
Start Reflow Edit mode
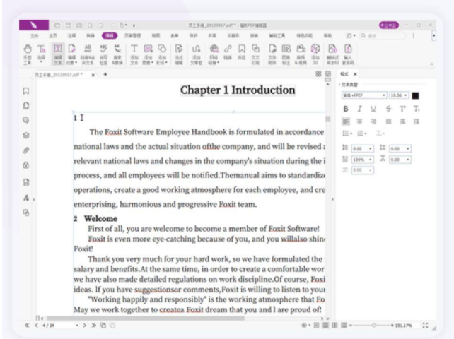(179, 54)
